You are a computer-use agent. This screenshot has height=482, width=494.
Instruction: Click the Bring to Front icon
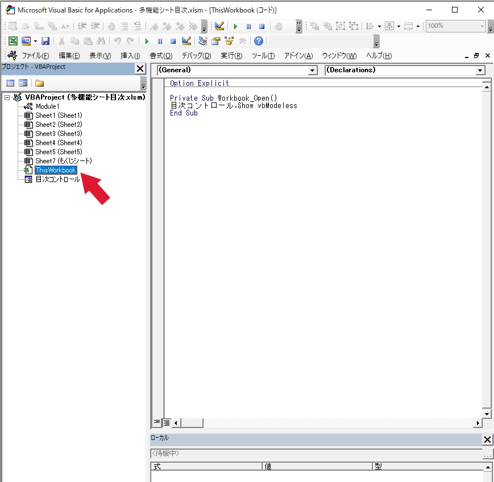[314, 26]
